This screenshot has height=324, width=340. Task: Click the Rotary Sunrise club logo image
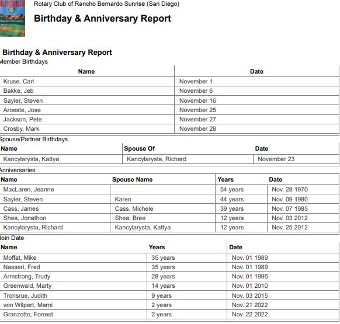12,18
